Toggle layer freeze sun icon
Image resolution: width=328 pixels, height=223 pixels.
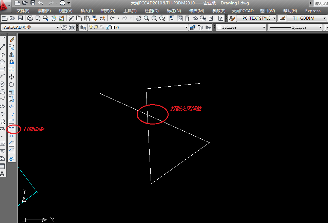[x=96, y=27]
